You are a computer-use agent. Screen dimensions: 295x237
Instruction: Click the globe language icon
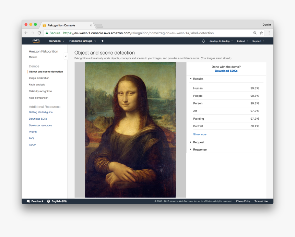click(x=48, y=201)
